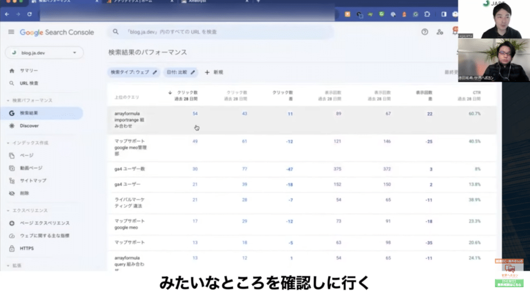Image resolution: width=530 pixels, height=295 pixels.
Task: Add a 新規 filter
Action: coord(214,72)
